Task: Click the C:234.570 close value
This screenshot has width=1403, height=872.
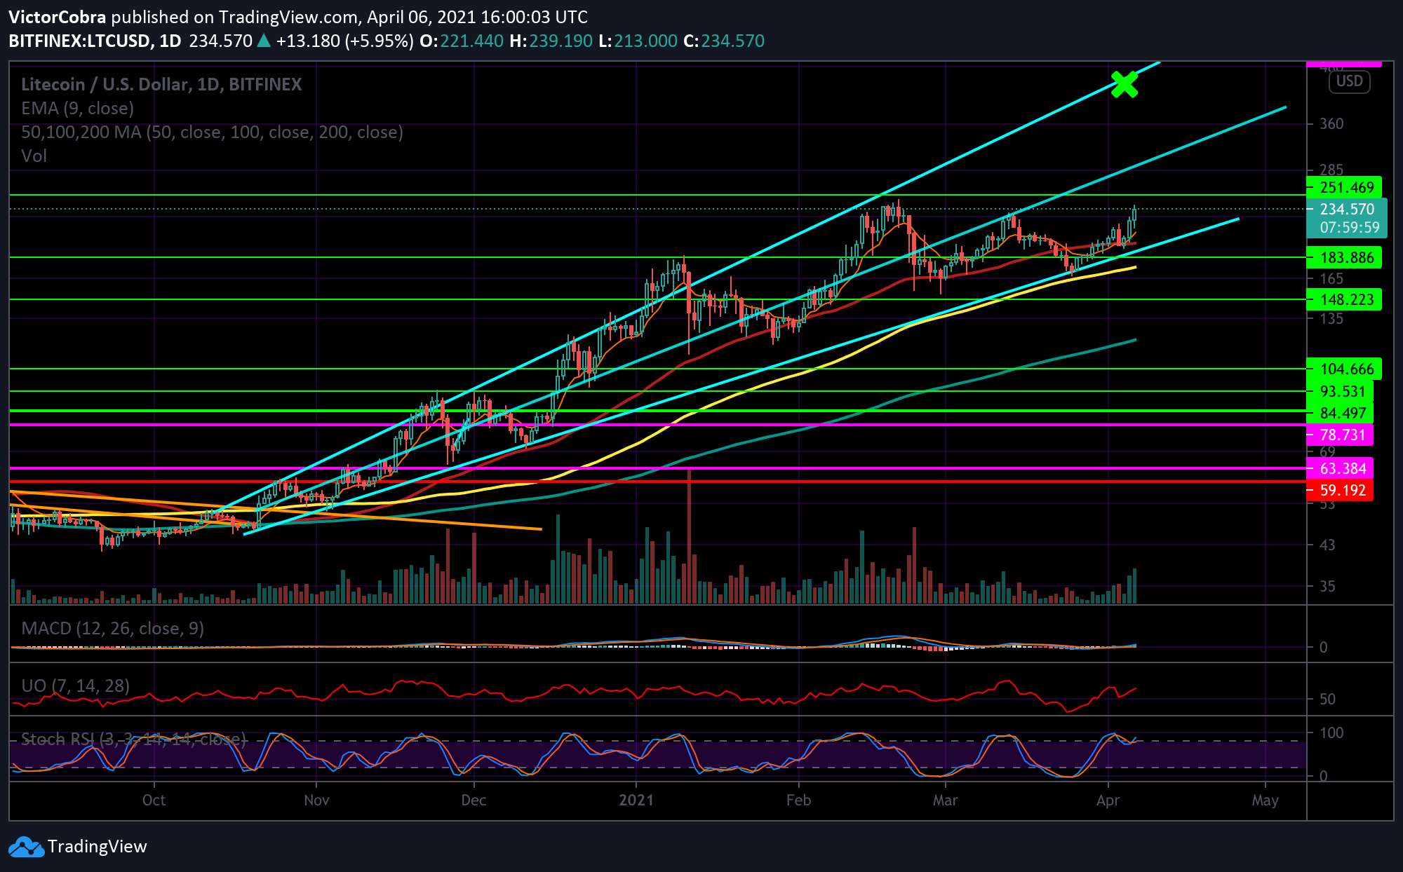Action: click(x=724, y=41)
